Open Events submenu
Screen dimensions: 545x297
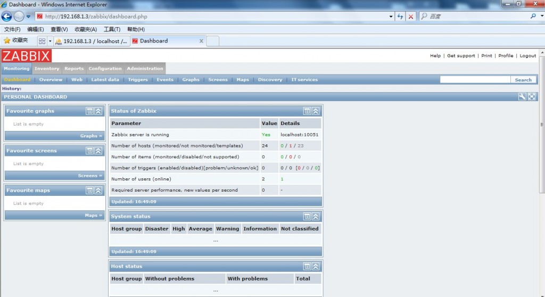[x=165, y=80]
